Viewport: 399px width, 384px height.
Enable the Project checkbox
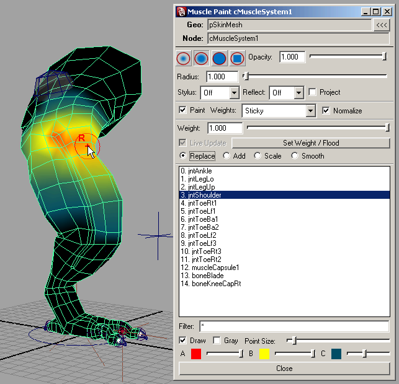(313, 92)
